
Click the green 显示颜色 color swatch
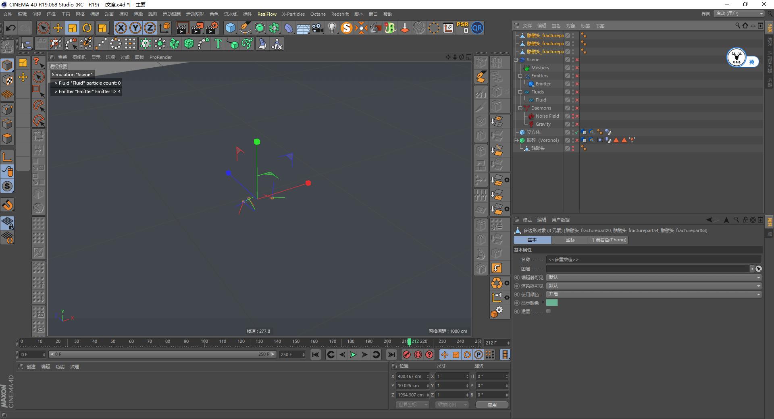click(x=552, y=303)
